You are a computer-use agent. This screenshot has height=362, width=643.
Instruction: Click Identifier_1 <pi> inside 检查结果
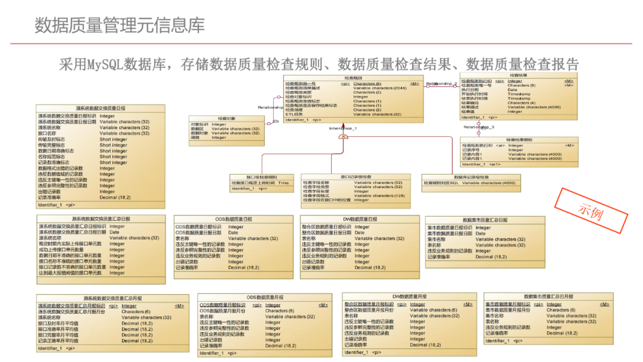click(x=479, y=118)
